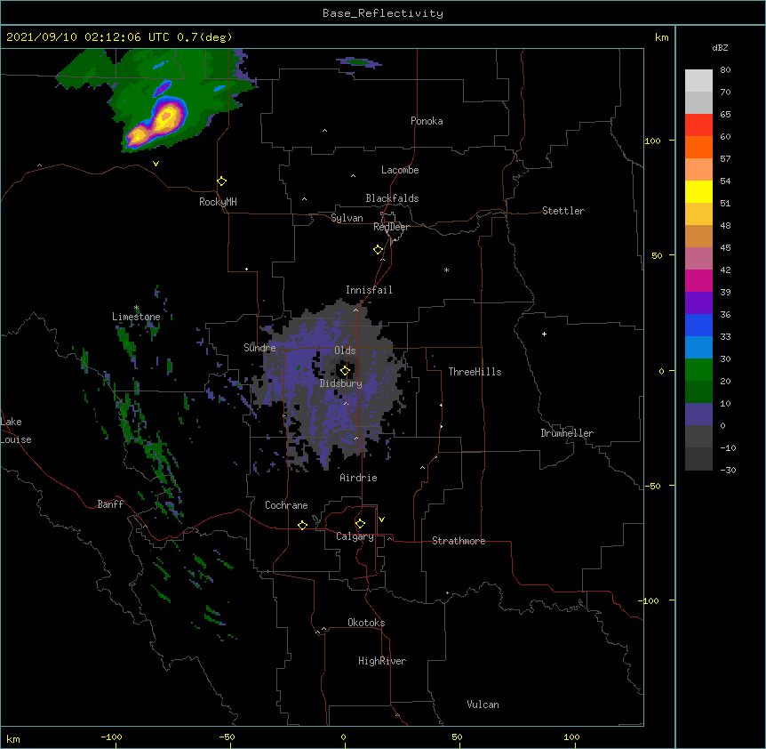Viewport: 766px width, 749px height.
Task: Click the Airdrie label
Action: coord(359,478)
